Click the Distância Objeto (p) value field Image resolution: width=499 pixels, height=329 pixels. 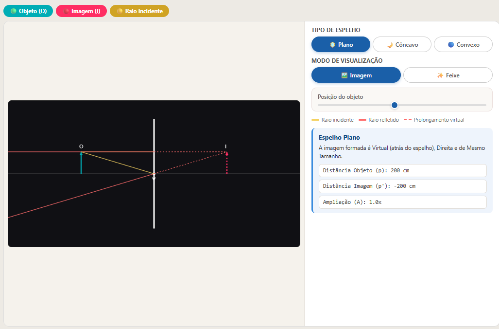coord(403,170)
